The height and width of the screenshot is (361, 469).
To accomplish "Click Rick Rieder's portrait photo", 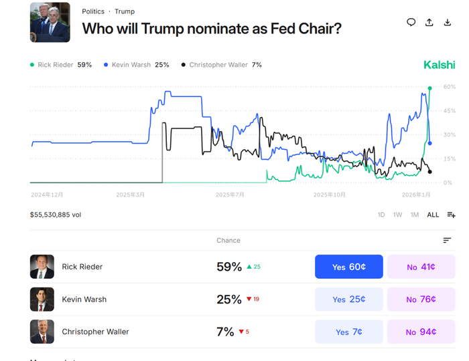I will [x=42, y=267].
